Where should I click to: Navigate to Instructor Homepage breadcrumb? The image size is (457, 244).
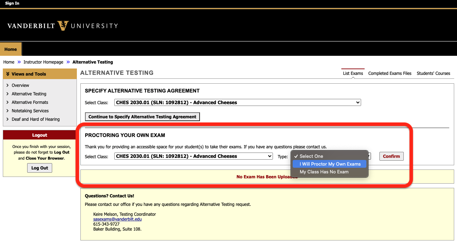tap(43, 62)
